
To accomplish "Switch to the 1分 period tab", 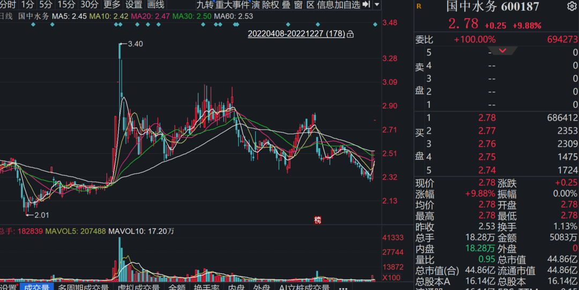I will coord(28,4).
